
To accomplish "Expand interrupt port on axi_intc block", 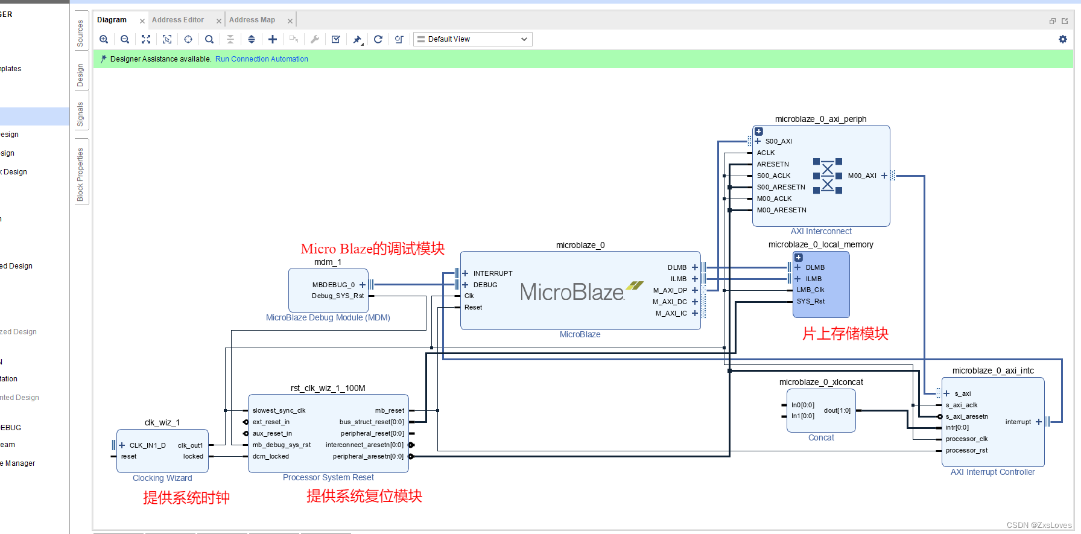I will pyautogui.click(x=1039, y=422).
